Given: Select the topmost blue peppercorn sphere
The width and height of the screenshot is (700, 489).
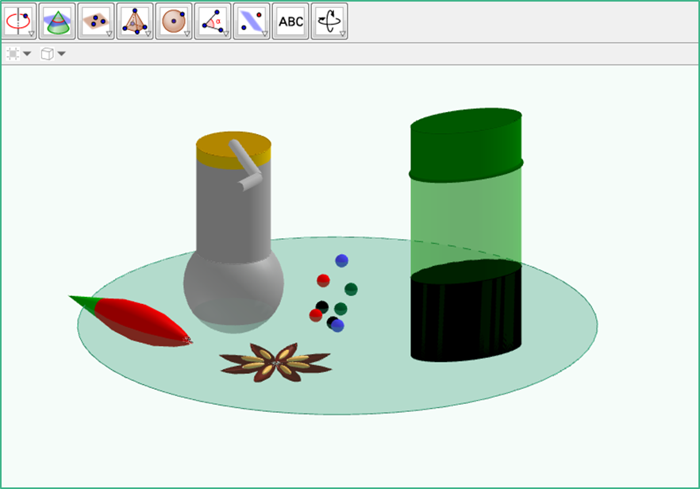Looking at the screenshot, I should click(341, 260).
